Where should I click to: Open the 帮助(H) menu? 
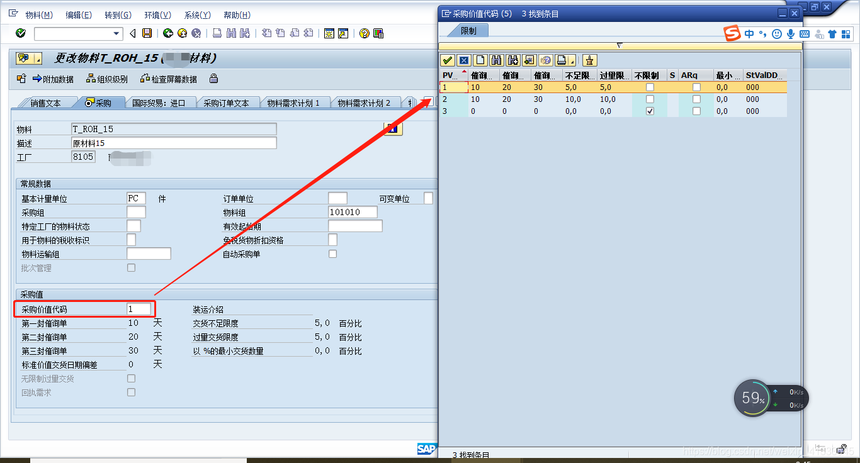[x=237, y=15]
